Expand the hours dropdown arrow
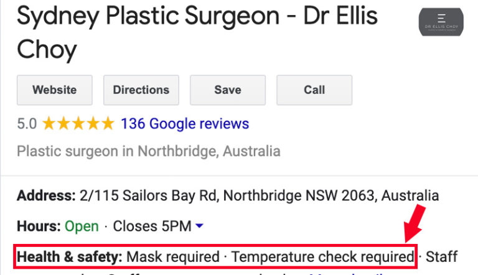478x275 pixels. pyautogui.click(x=199, y=226)
